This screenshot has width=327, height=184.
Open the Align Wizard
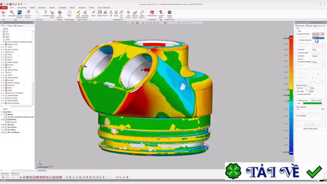[78, 14]
